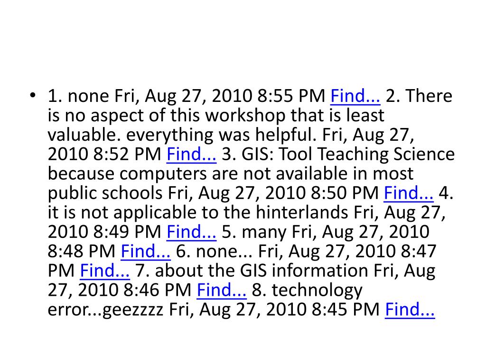486x364 pixels.
Task: Click the word "technology" in response 8
Action: pos(317,291)
